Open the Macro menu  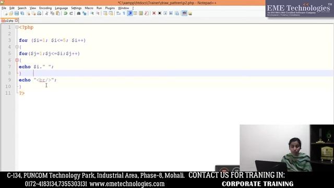(89, 8)
